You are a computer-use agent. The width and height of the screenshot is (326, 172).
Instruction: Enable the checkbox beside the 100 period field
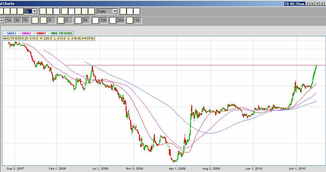[x=95, y=21]
